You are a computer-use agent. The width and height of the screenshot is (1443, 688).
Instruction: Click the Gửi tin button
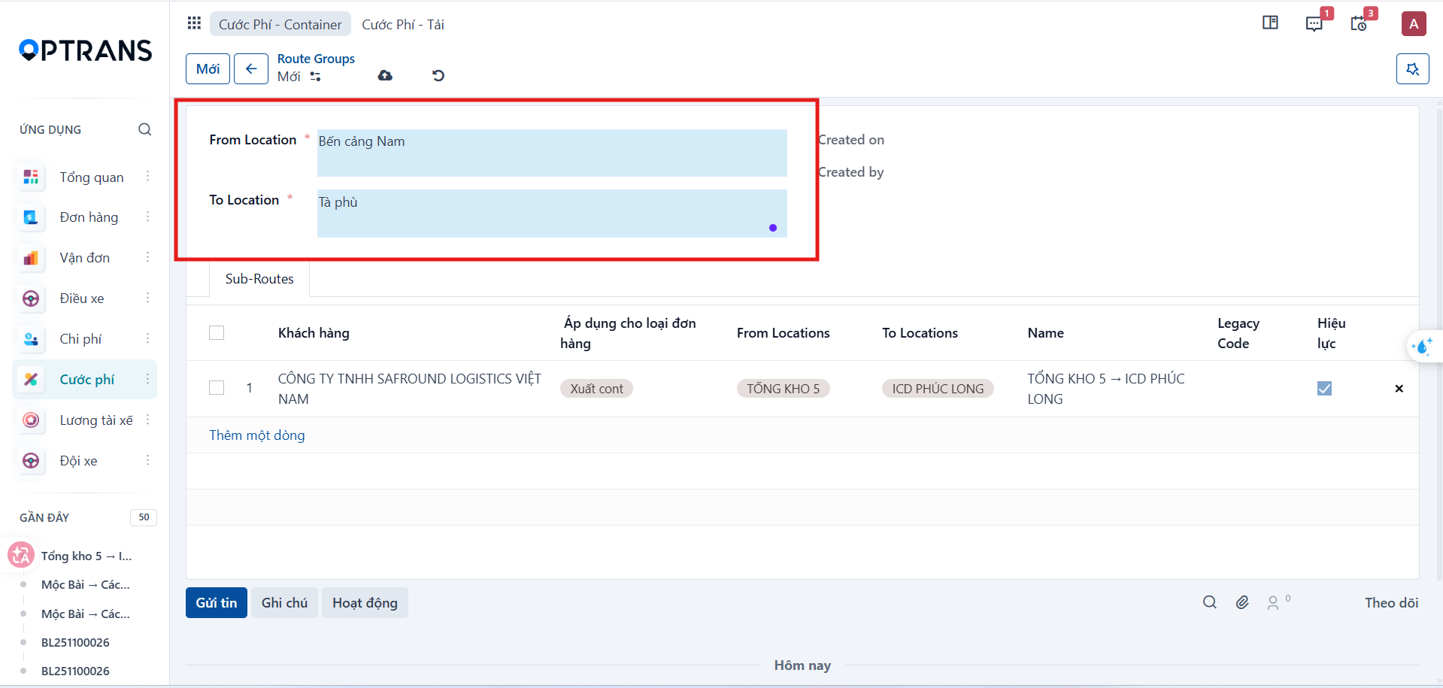click(x=217, y=603)
